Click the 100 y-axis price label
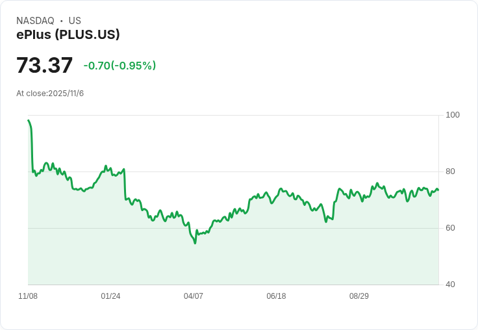The image size is (478, 330). [453, 115]
